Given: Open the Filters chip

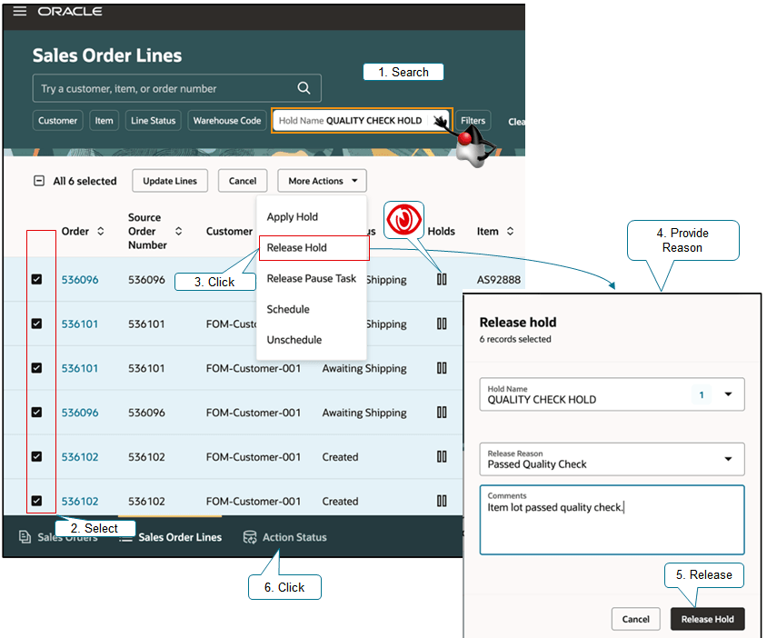Looking at the screenshot, I should point(473,120).
